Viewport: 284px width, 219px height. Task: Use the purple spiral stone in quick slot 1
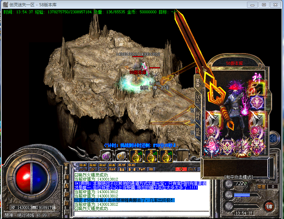[107, 156]
